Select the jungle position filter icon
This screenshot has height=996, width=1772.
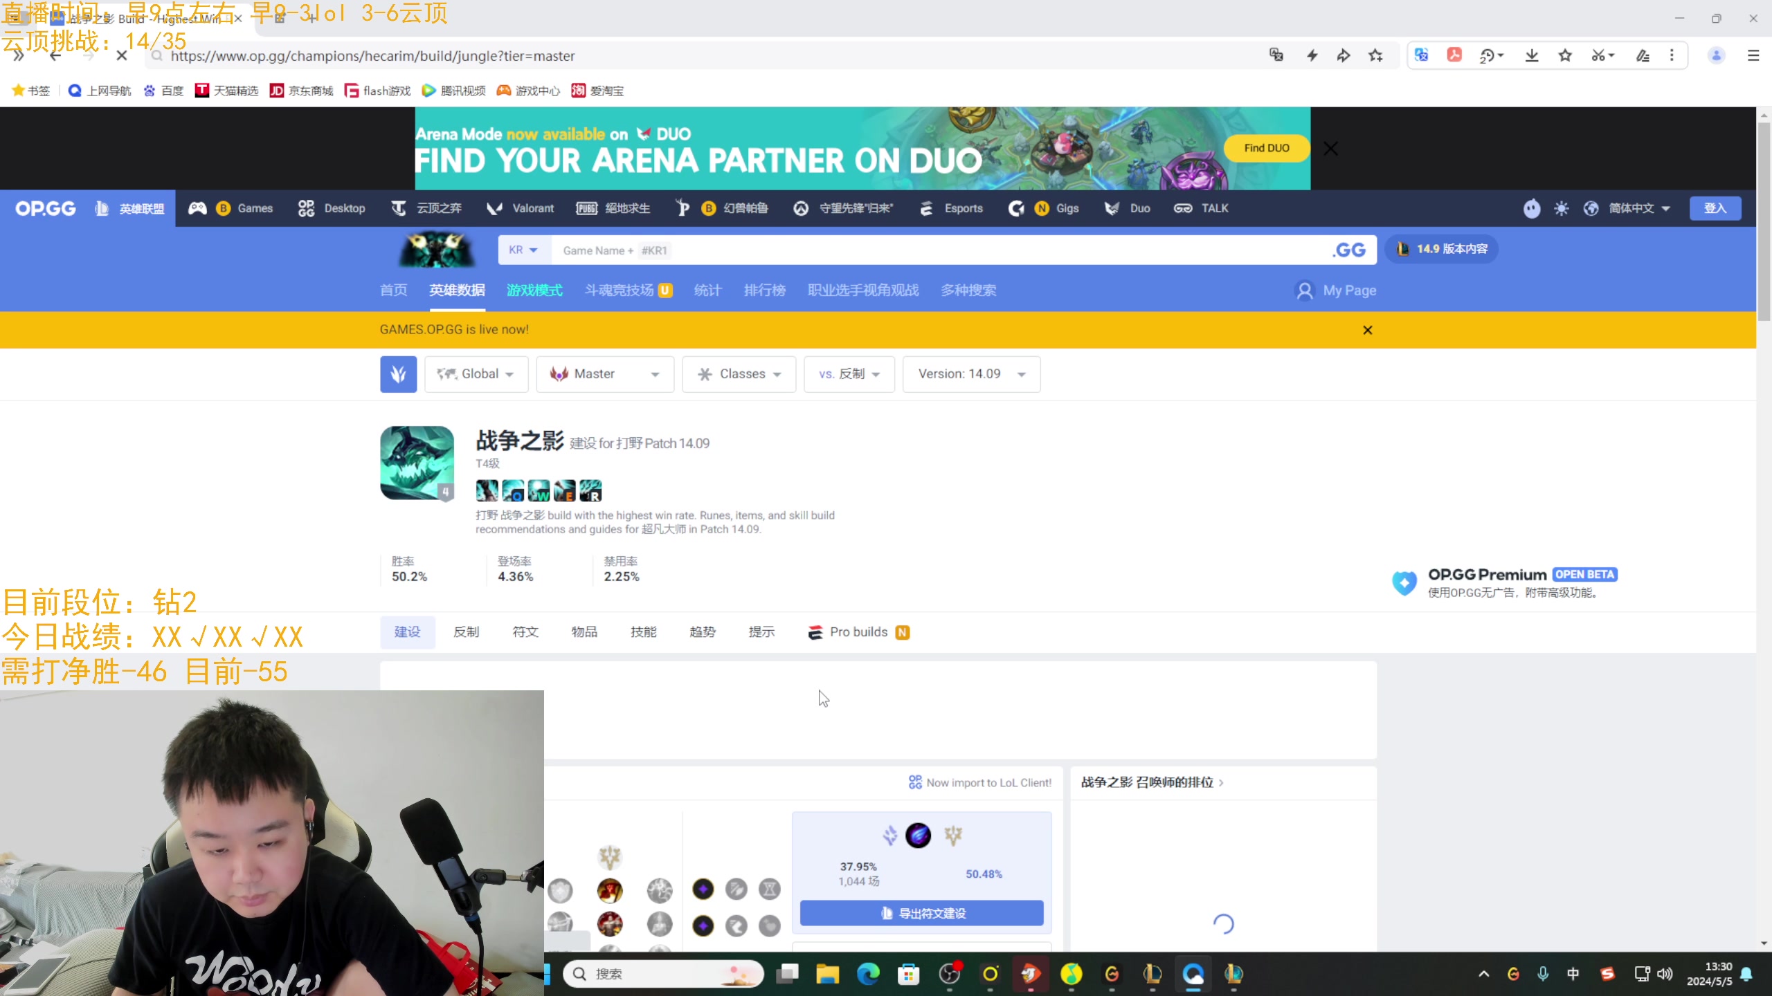(398, 374)
